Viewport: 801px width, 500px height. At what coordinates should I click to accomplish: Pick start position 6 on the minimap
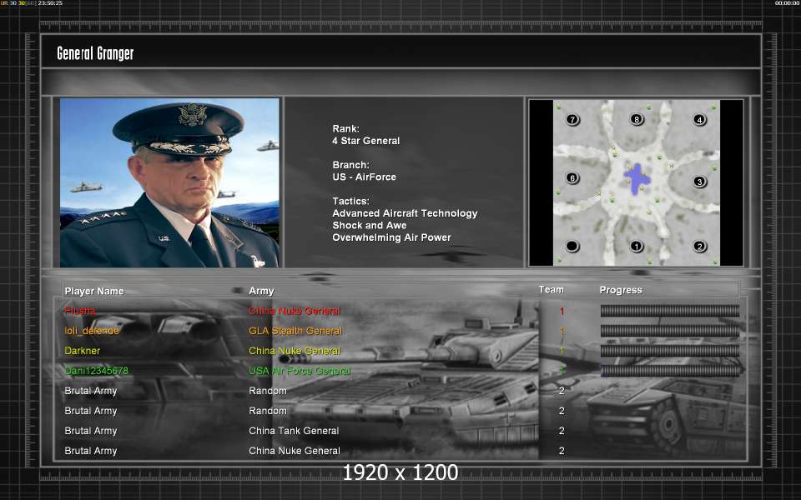572,178
